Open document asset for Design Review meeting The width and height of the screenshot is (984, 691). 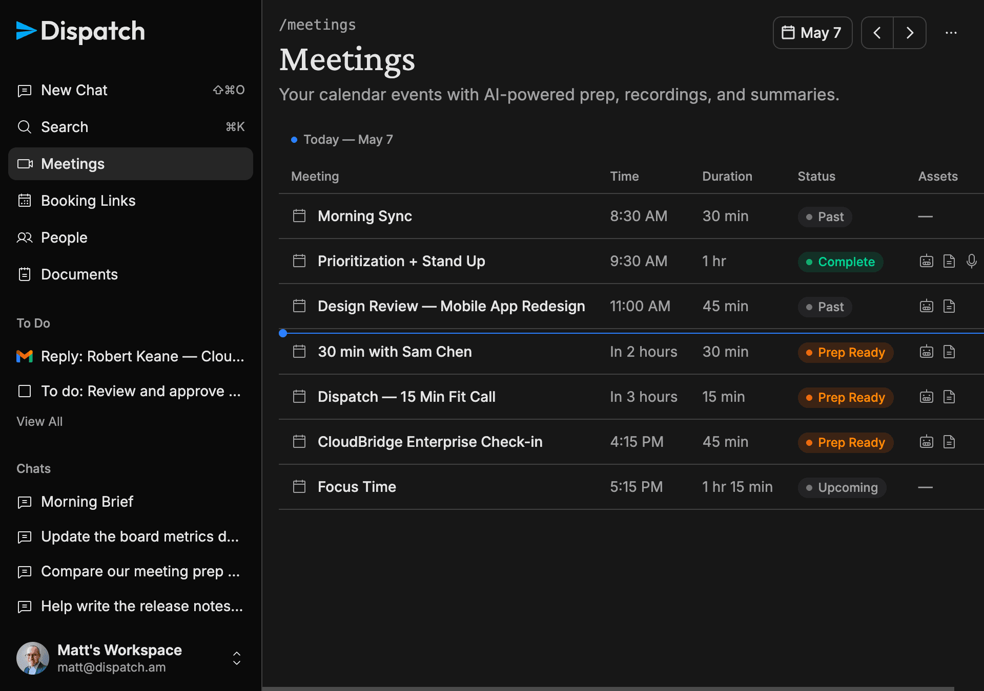pos(949,307)
